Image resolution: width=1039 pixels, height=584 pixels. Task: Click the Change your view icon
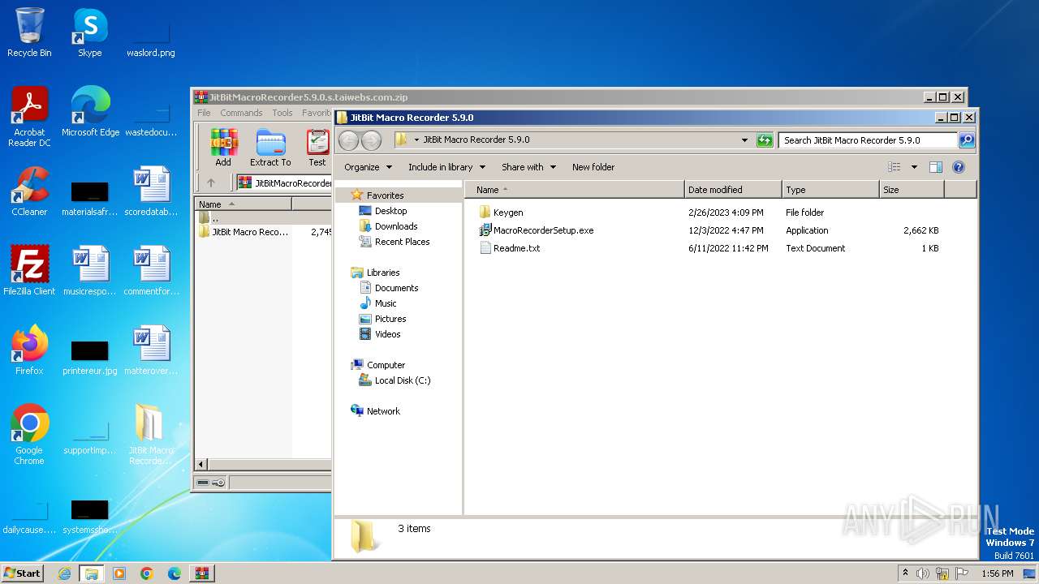[895, 167]
